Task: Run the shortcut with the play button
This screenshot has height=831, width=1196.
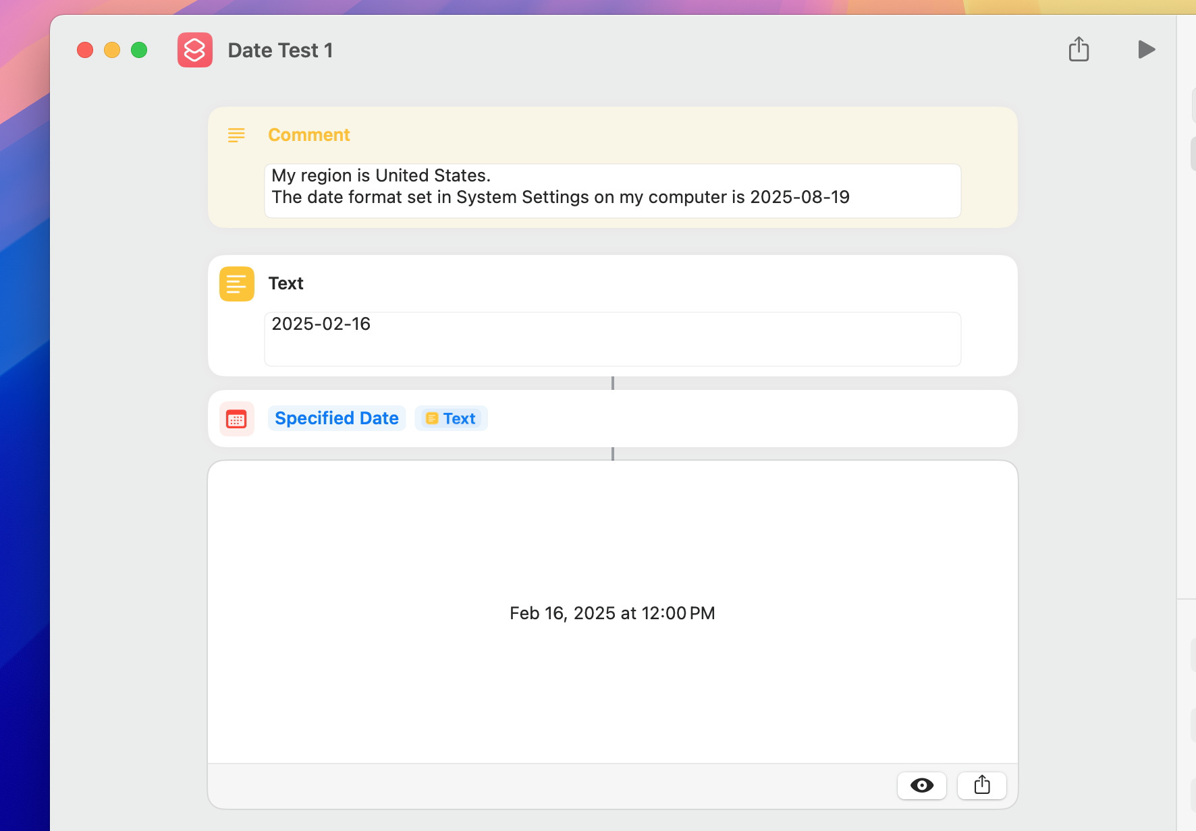Action: click(1146, 49)
